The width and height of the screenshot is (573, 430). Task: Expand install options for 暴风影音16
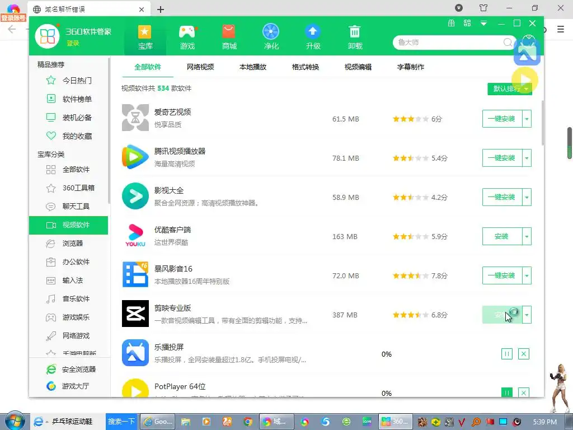(x=527, y=275)
